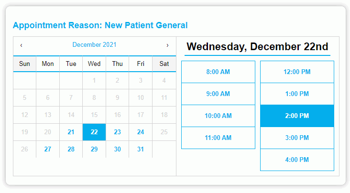The height and width of the screenshot is (193, 350).
Task: Select the 11:00 AM time slot
Action: click(218, 138)
